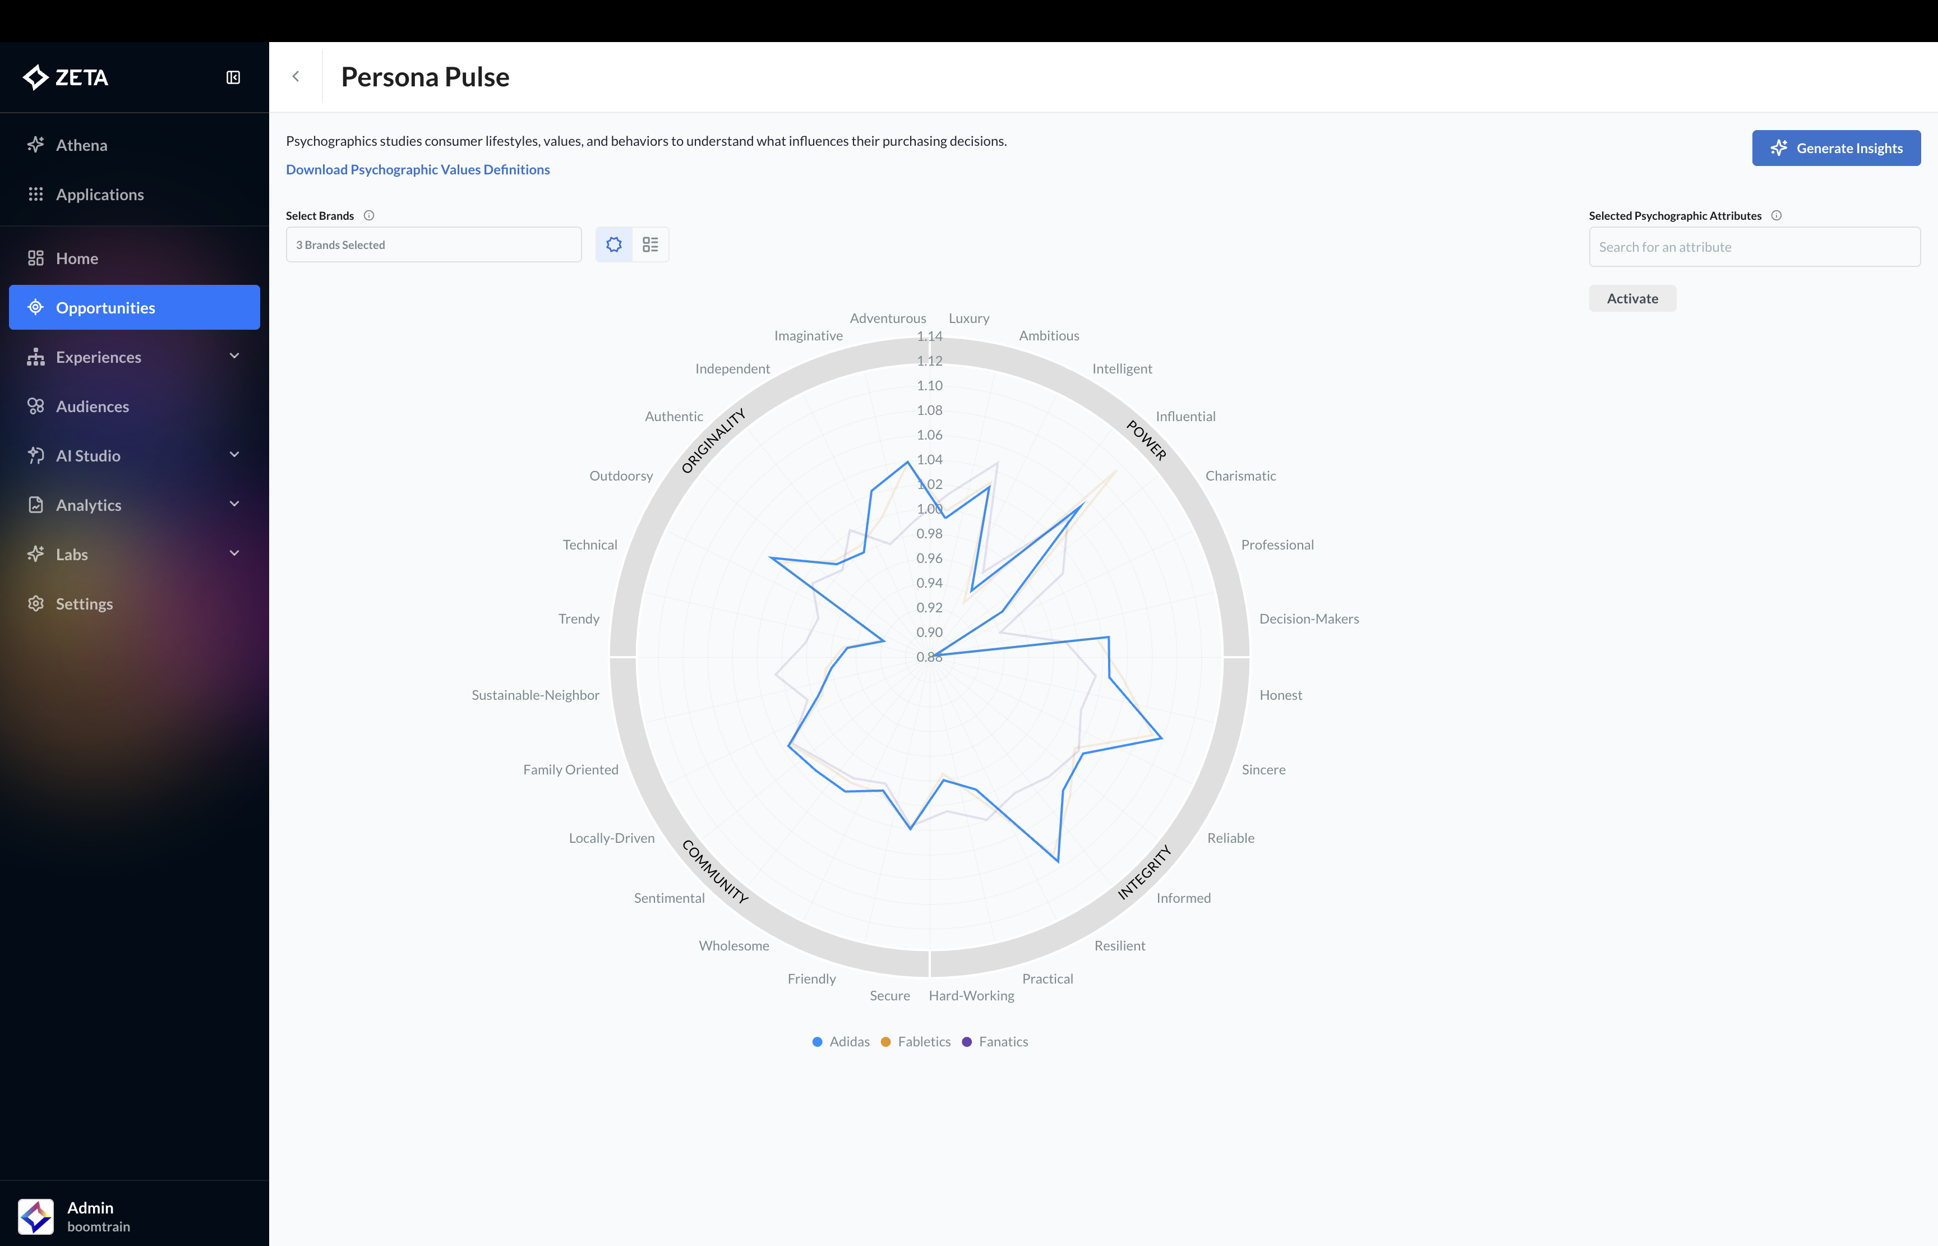Viewport: 1938px width, 1246px height.
Task: Click the Outdoorsy axis label
Action: tap(621, 476)
